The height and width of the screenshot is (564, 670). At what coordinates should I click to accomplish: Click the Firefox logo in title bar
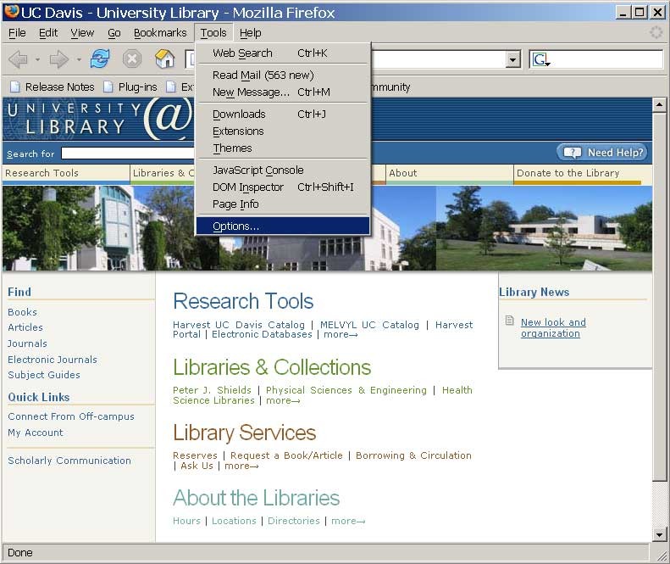(11, 12)
